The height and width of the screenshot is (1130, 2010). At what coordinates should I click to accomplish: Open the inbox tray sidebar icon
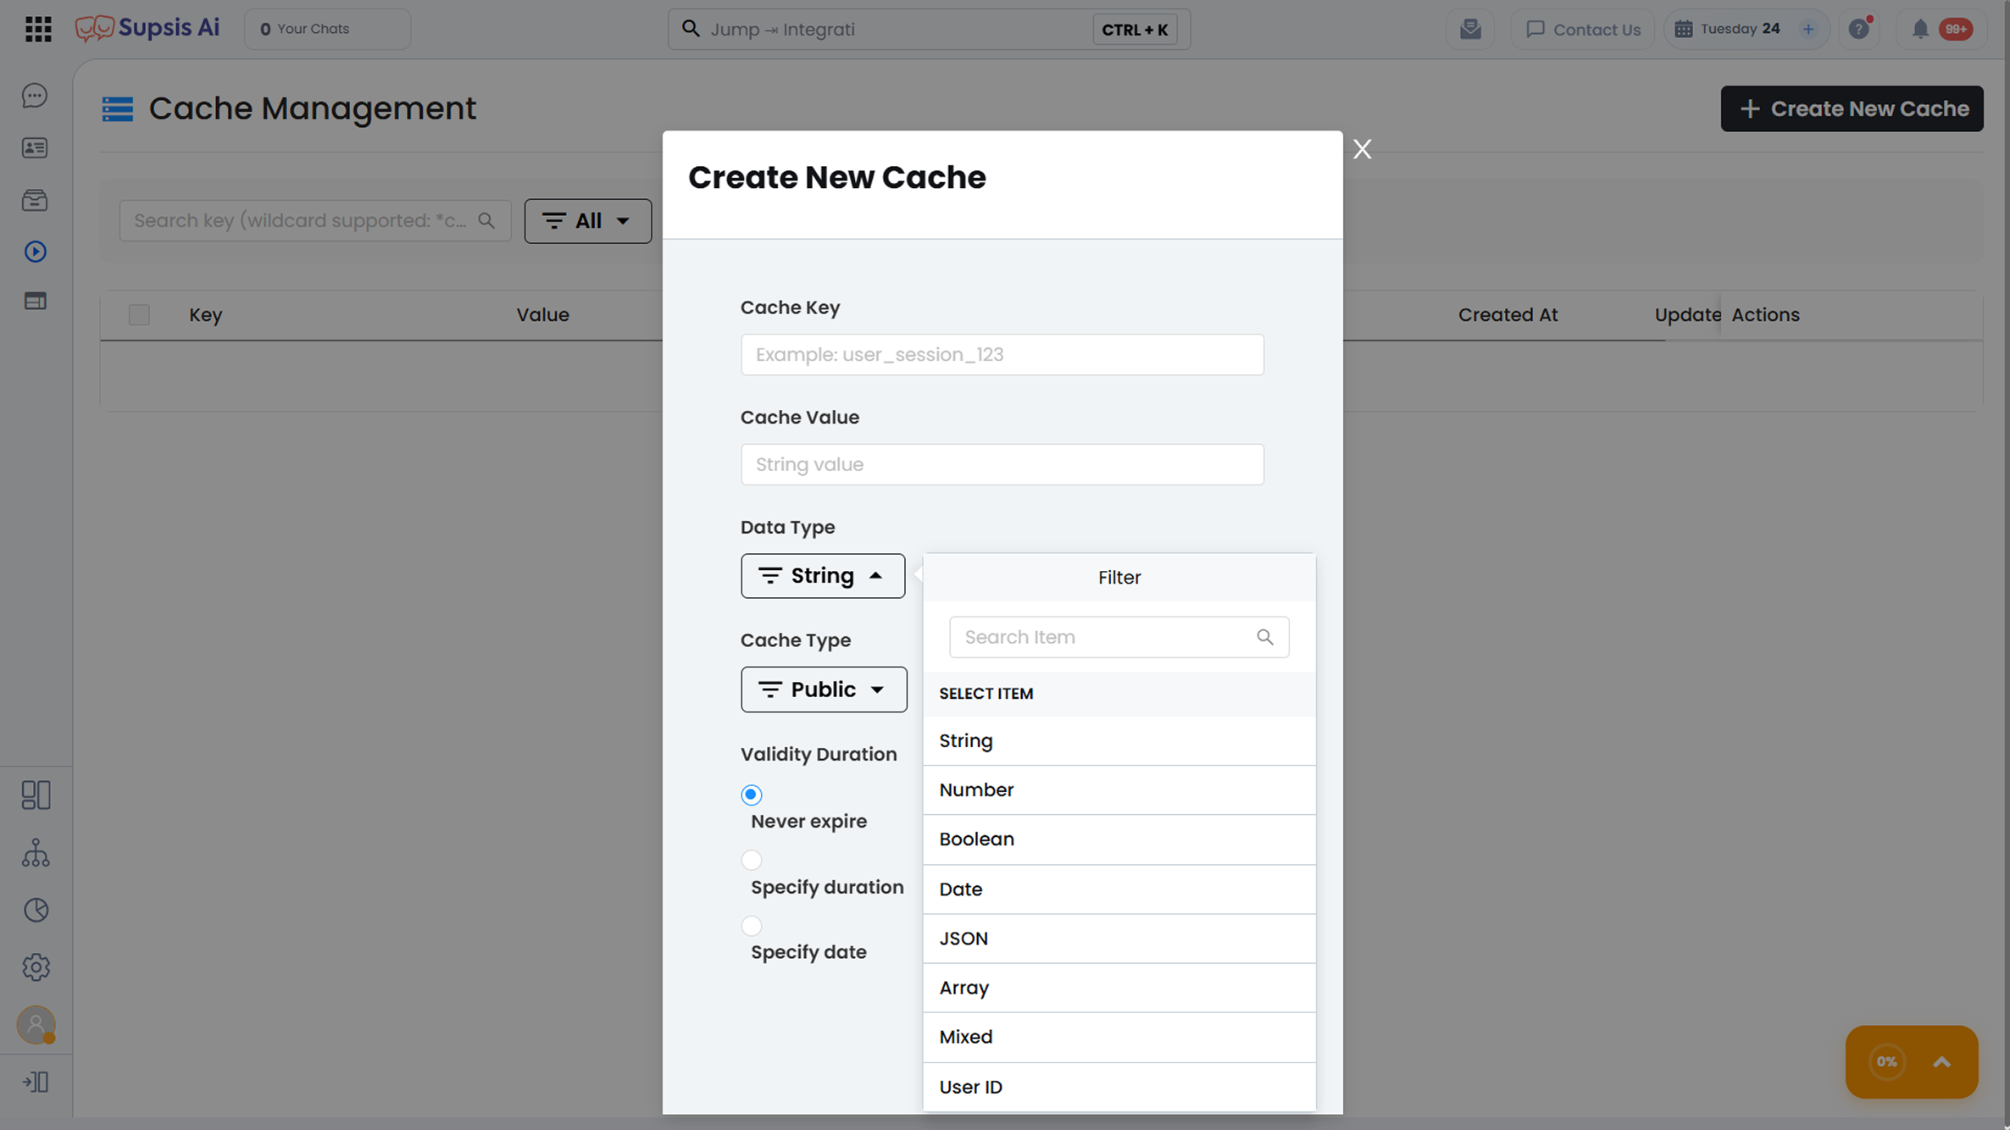click(x=35, y=200)
